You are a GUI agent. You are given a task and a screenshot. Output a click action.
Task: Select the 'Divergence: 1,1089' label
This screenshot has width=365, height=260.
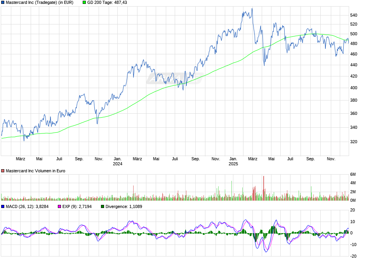(123, 206)
